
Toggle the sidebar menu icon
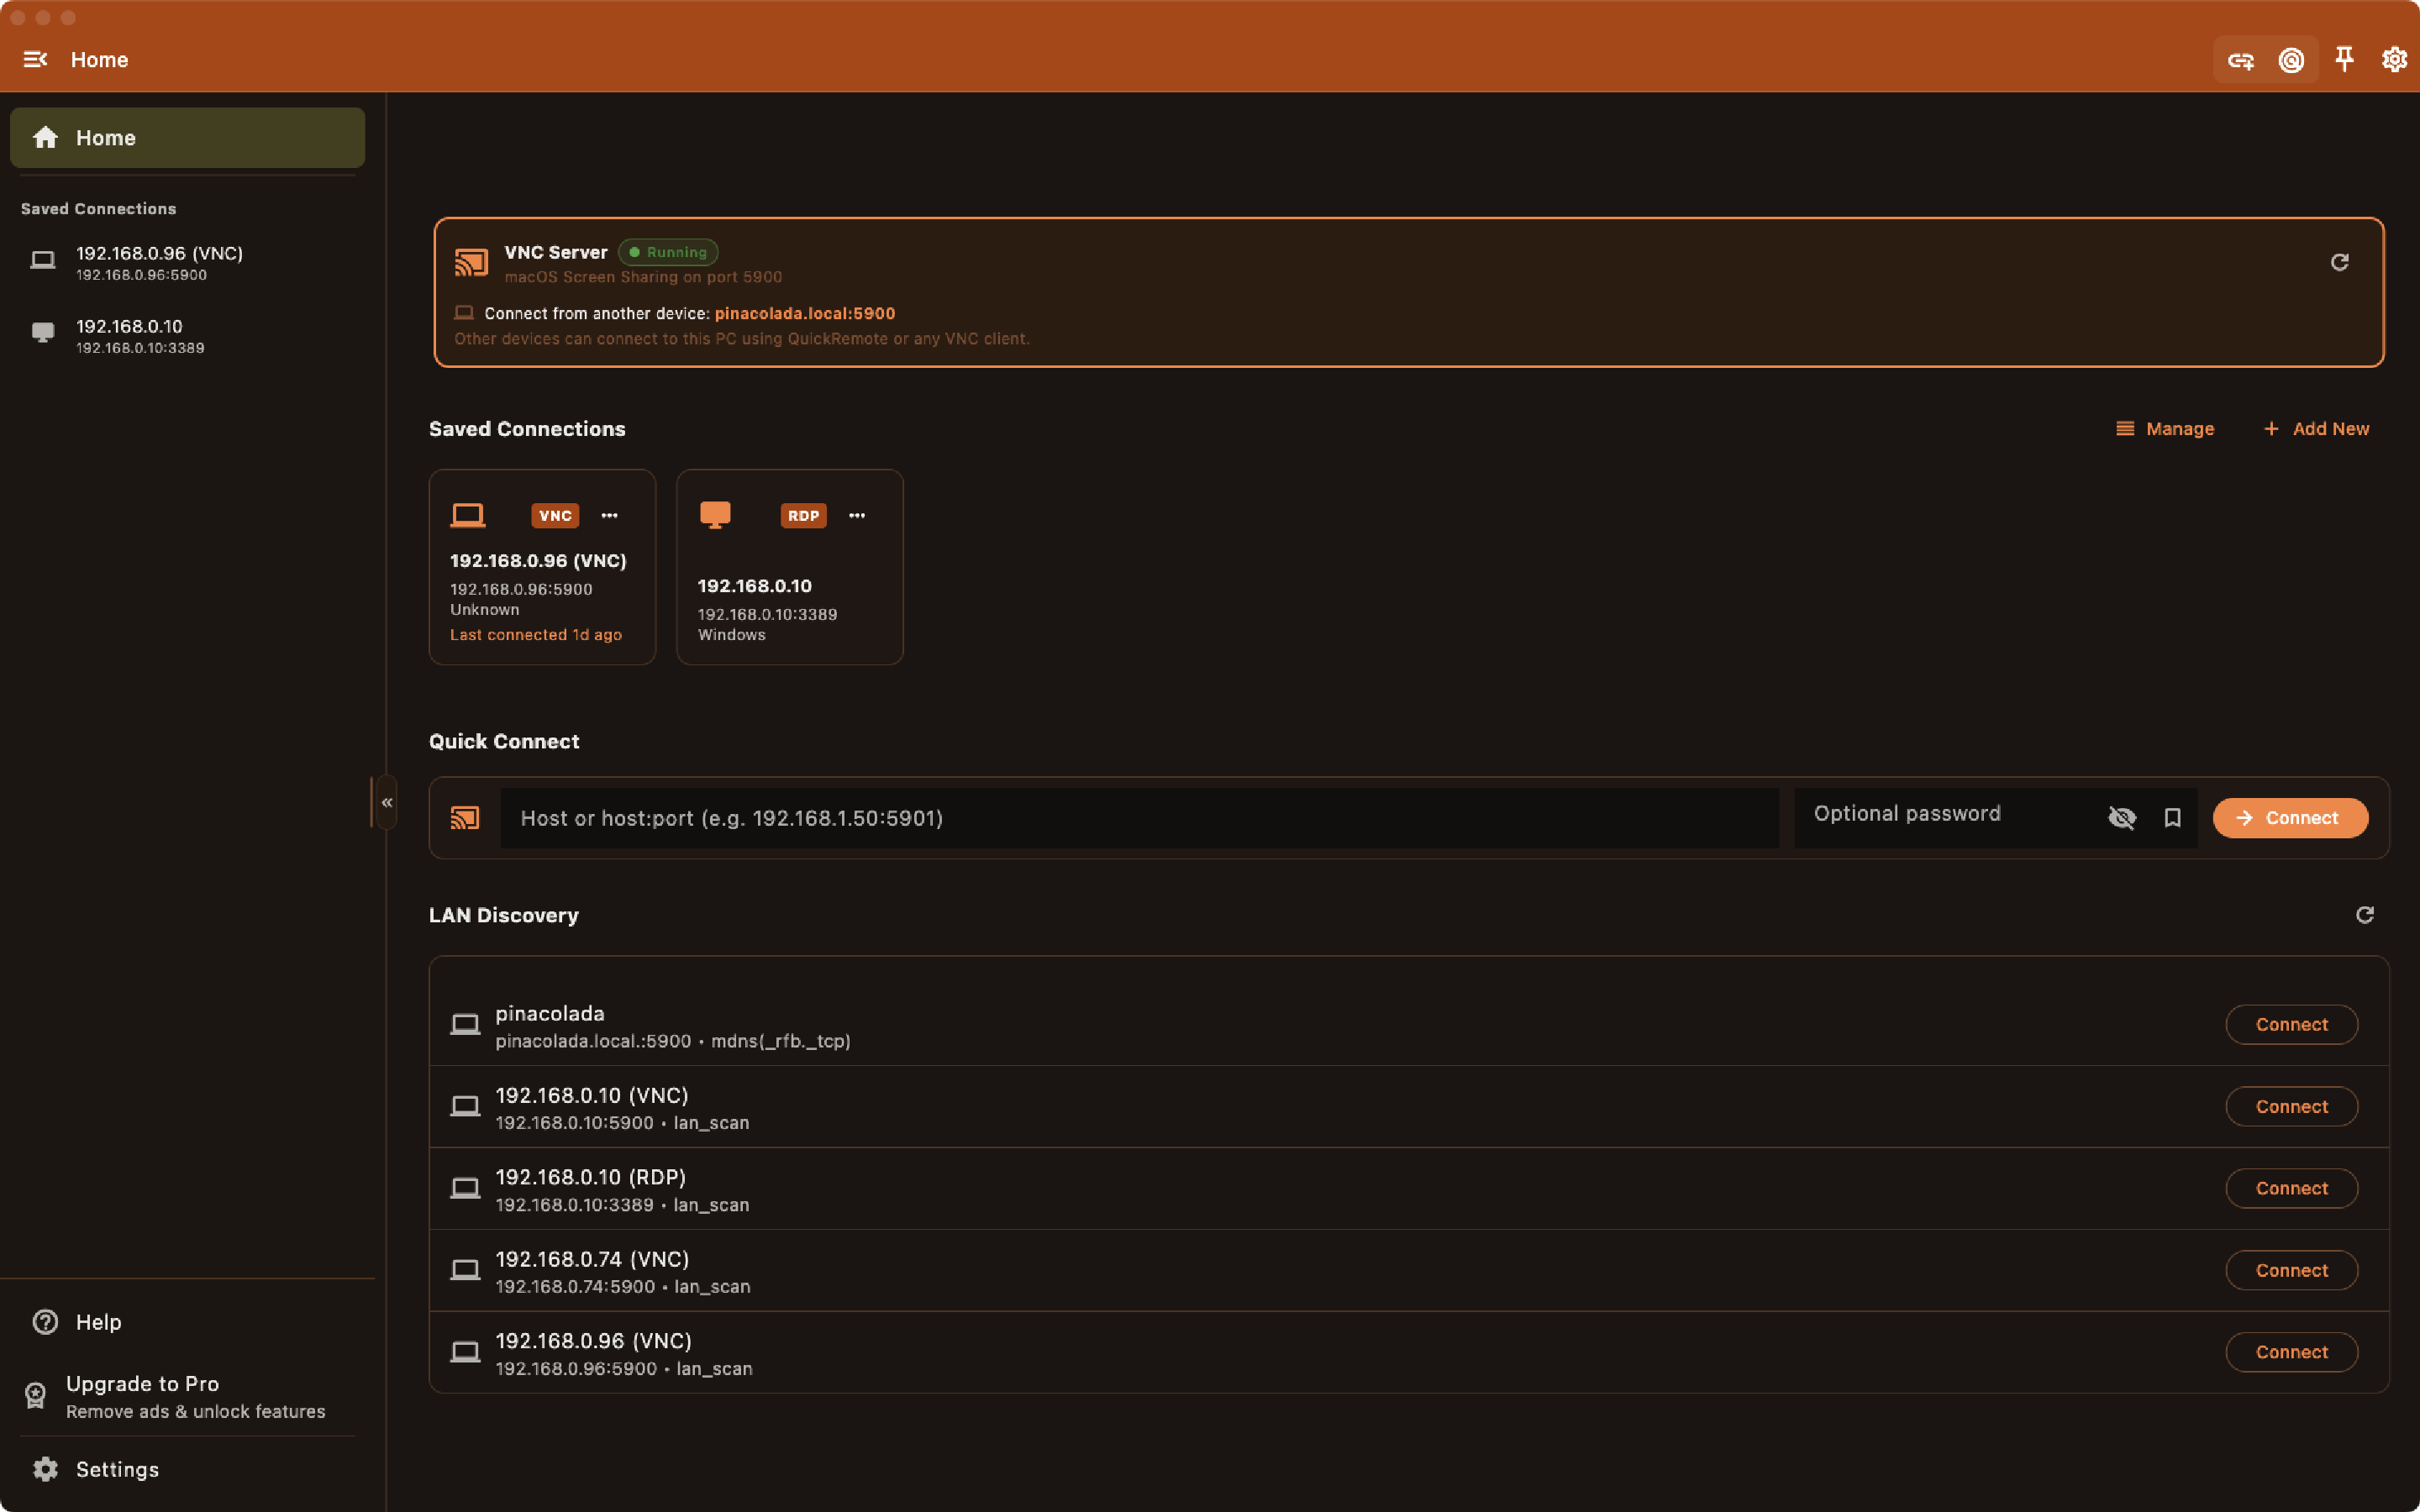coord(35,60)
